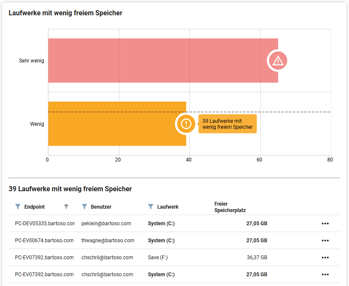This screenshot has width=349, height=286.
Task: Click the Freier Speicherplatz column header
Action: point(230,207)
